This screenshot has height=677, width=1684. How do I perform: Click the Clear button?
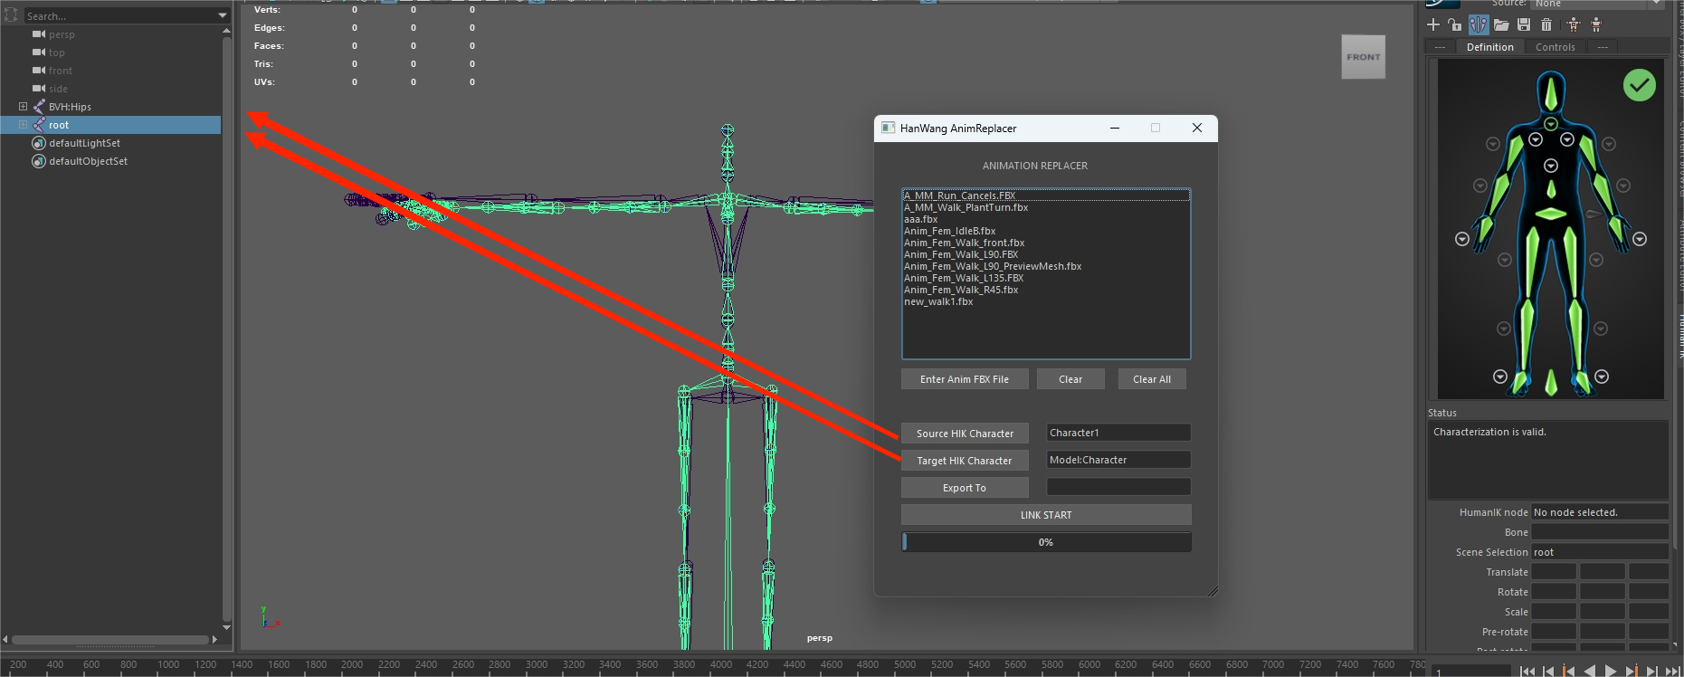pos(1070,379)
